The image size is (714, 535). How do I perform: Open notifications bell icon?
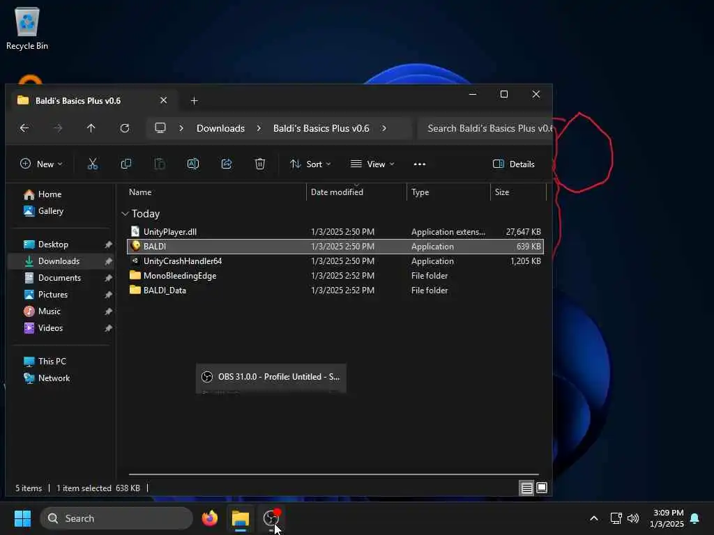[695, 518]
